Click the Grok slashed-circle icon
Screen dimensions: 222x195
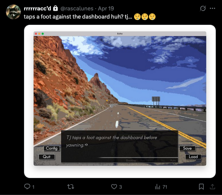pos(203,9)
